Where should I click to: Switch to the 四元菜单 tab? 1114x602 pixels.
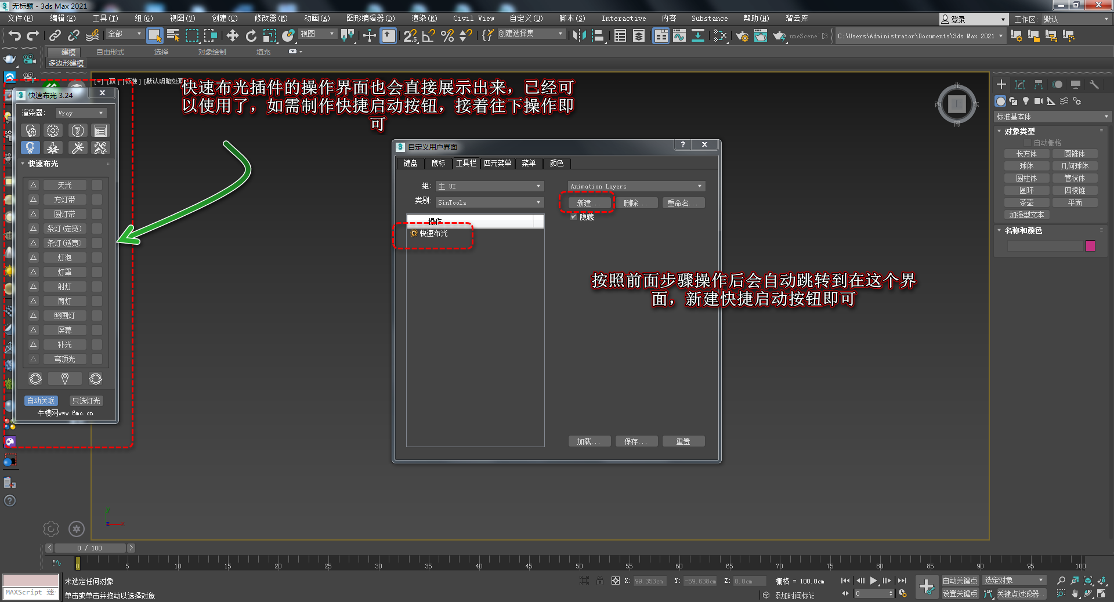(497, 163)
